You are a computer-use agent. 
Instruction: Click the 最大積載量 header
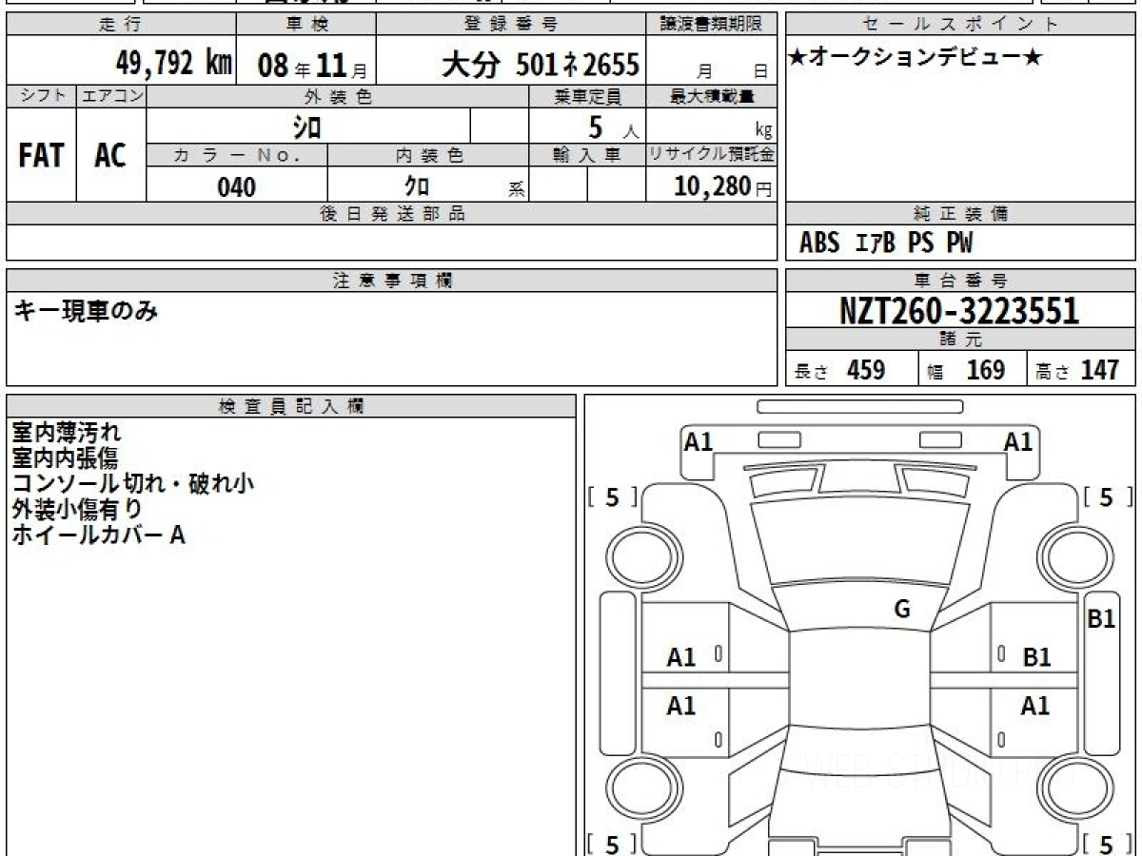coord(712,96)
